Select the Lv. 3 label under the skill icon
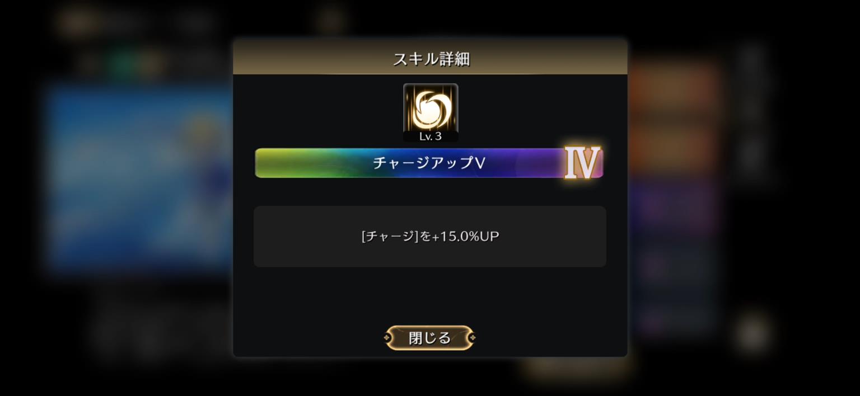This screenshot has width=860, height=396. [431, 136]
